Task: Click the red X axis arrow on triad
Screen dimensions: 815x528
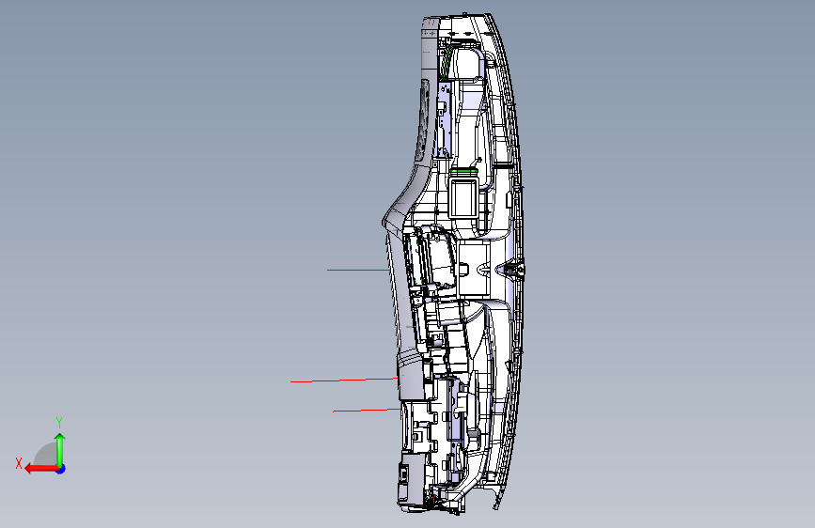Action: [40, 469]
